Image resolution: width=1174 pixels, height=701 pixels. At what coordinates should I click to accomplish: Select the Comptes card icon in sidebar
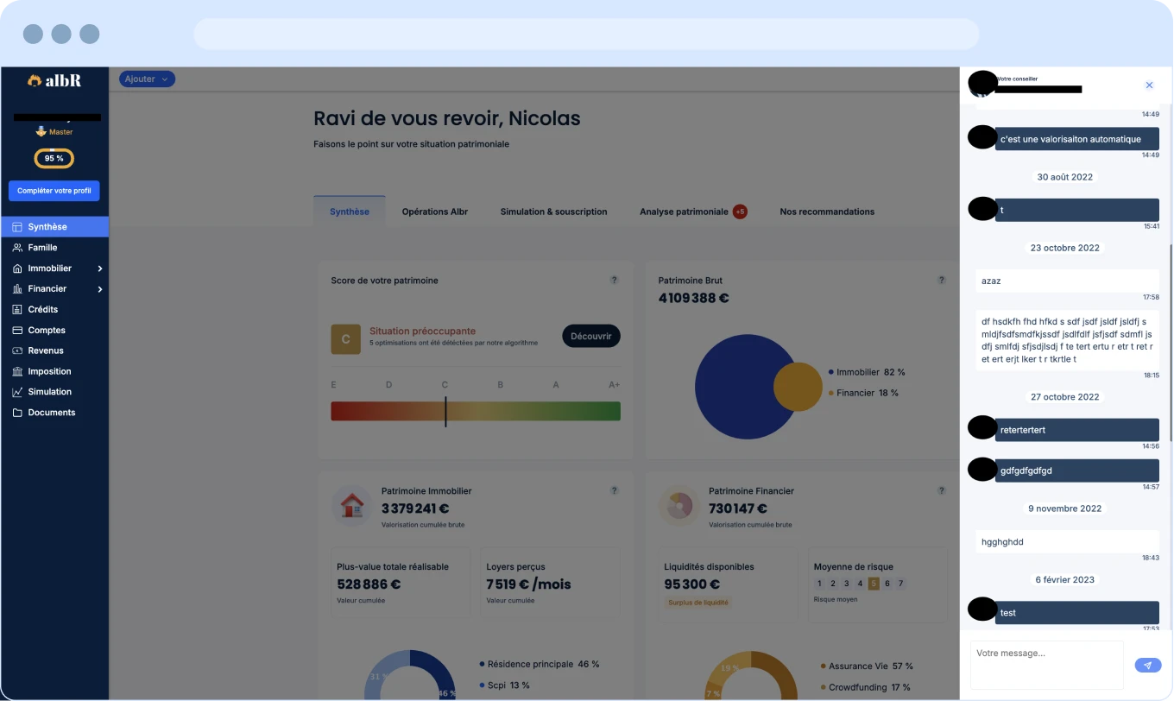click(17, 331)
